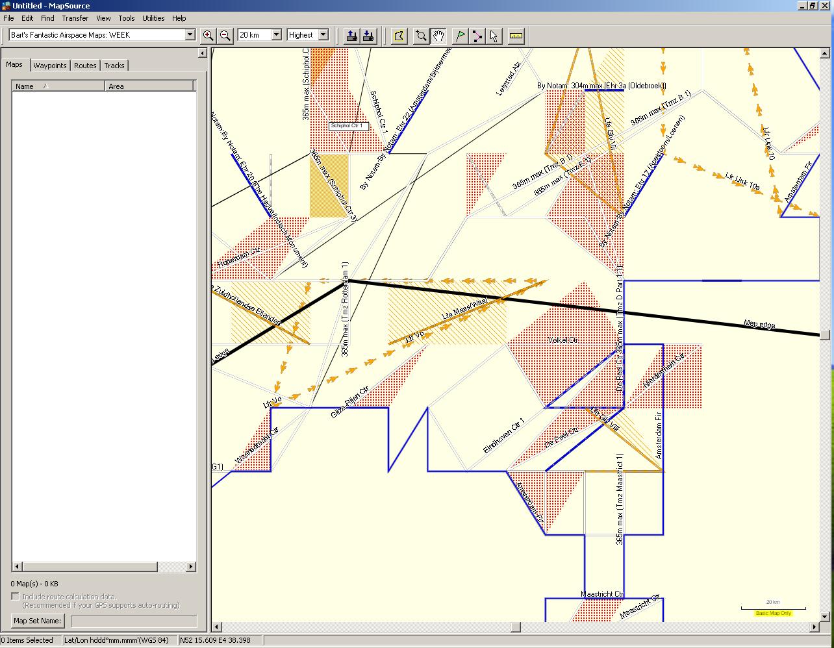Click right arrow of map list scrollbar
834x648 pixels.
[191, 567]
